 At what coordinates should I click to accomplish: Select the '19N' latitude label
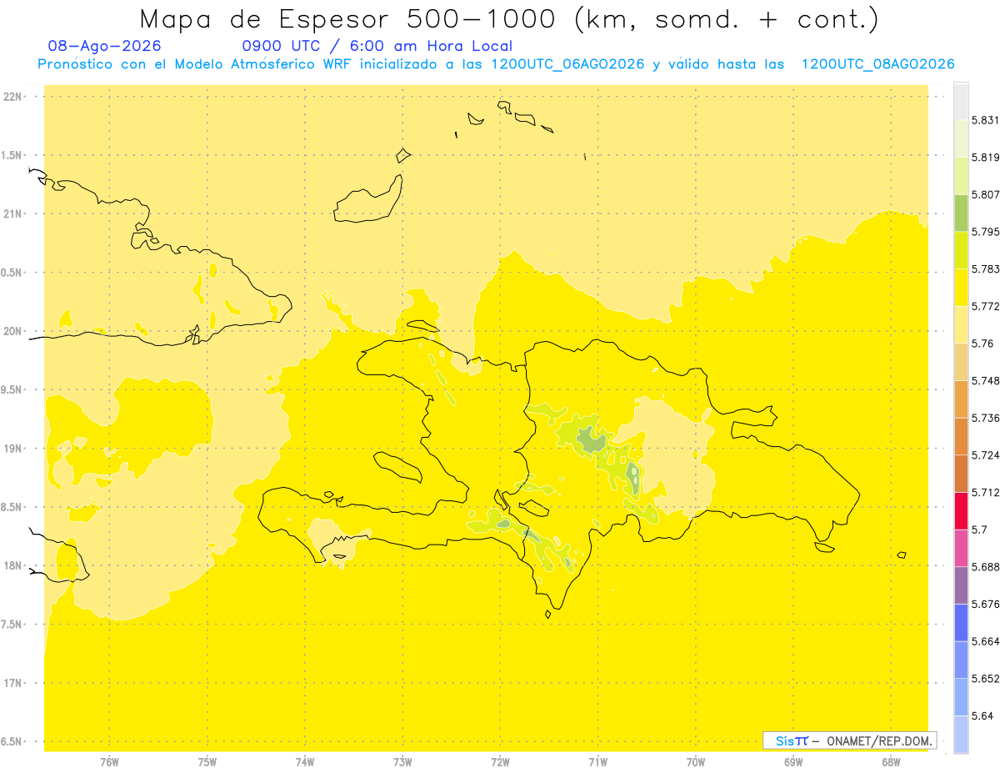click(x=14, y=449)
